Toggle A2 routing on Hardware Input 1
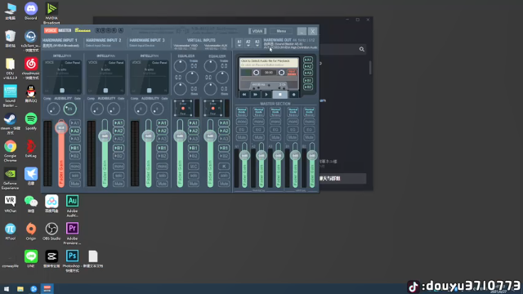The image size is (523, 294). coord(74,131)
